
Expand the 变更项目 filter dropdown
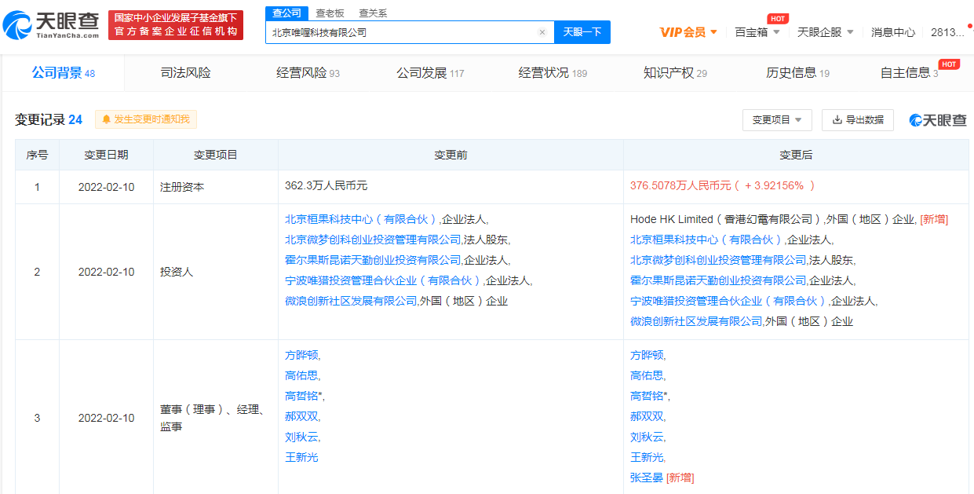click(776, 119)
